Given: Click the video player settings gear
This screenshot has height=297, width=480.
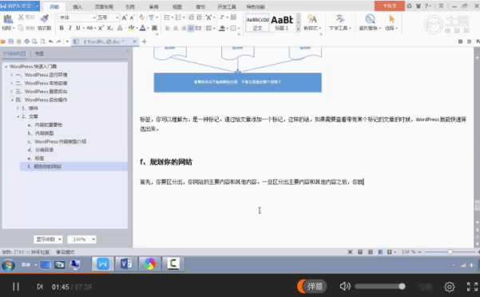Looking at the screenshot, I should tap(450, 287).
